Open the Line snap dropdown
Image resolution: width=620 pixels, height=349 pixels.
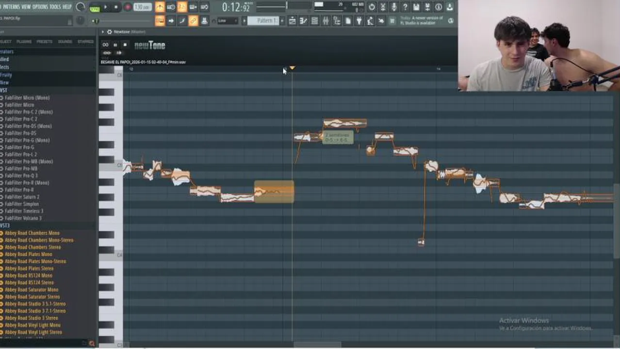click(x=228, y=21)
